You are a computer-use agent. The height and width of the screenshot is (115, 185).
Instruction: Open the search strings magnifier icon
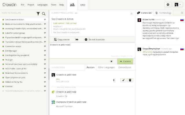pyautogui.click(x=44, y=14)
